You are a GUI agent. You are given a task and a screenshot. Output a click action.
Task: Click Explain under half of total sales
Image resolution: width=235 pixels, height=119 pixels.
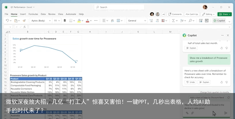pos(191,48)
